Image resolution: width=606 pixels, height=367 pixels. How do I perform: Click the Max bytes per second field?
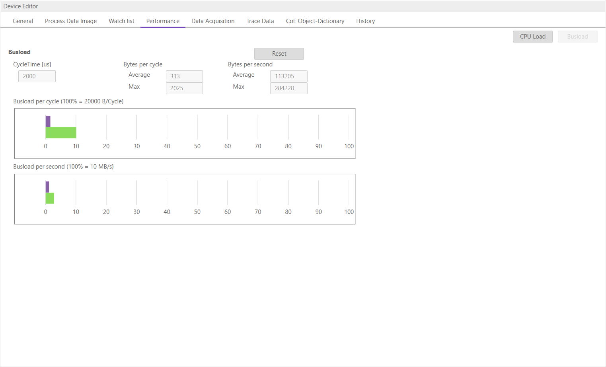click(x=288, y=88)
